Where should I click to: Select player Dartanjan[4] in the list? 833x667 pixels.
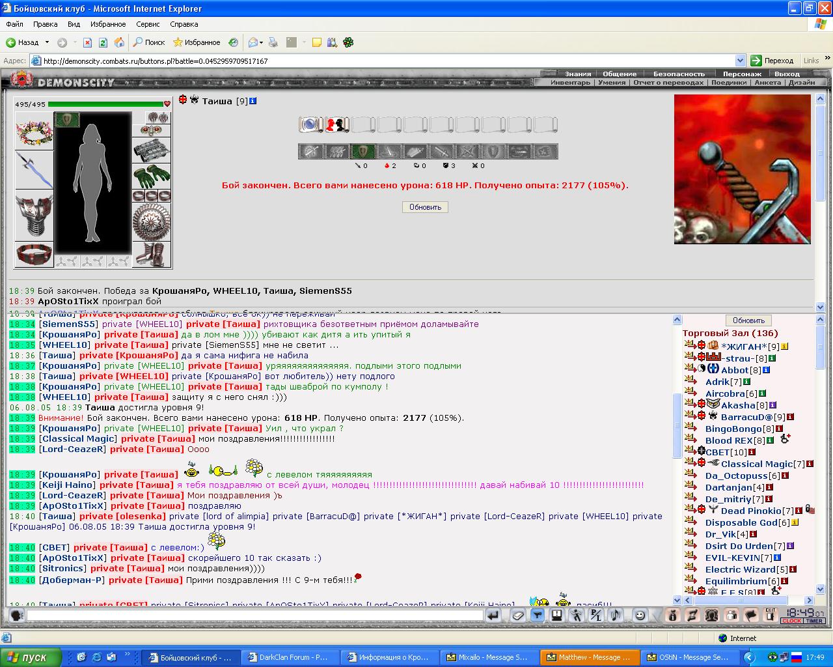tap(735, 487)
